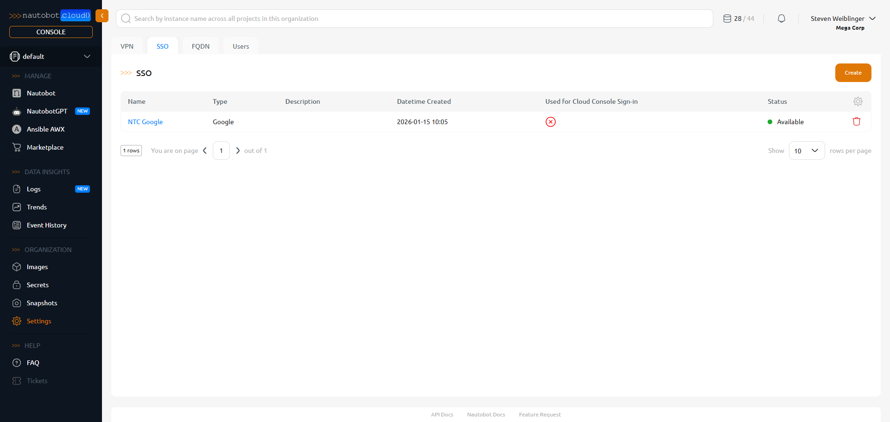The width and height of the screenshot is (890, 422).
Task: Go to previous page arrow
Action: click(205, 151)
